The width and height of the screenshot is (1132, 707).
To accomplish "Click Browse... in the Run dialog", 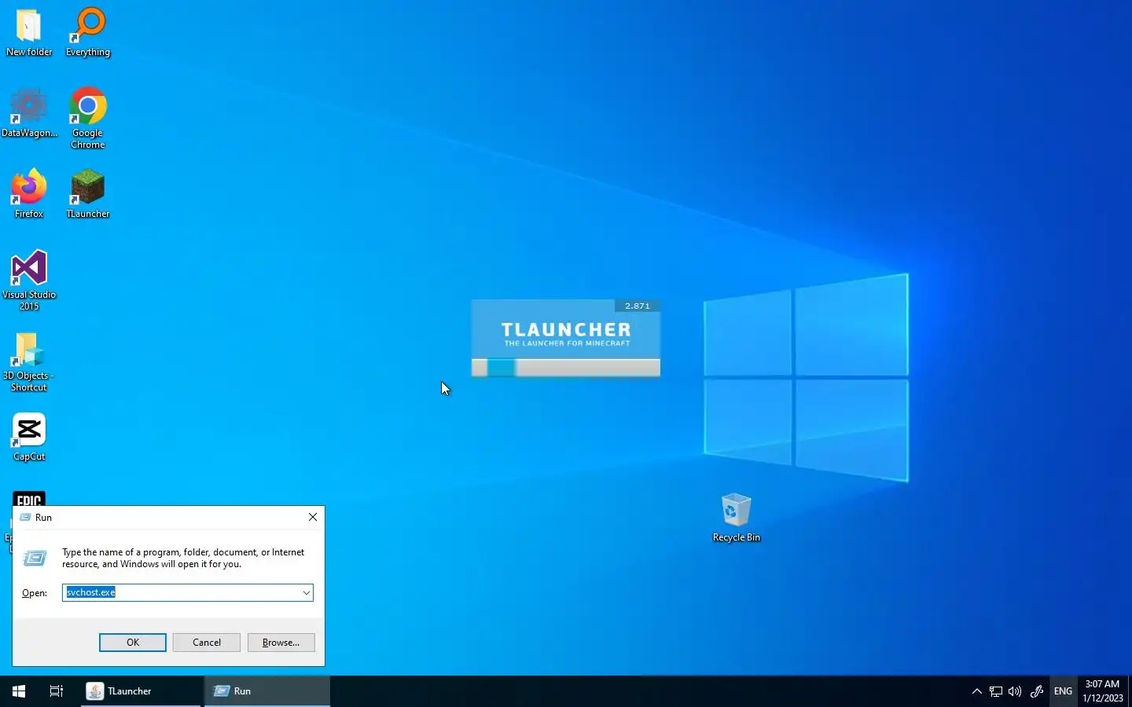I will point(281,643).
